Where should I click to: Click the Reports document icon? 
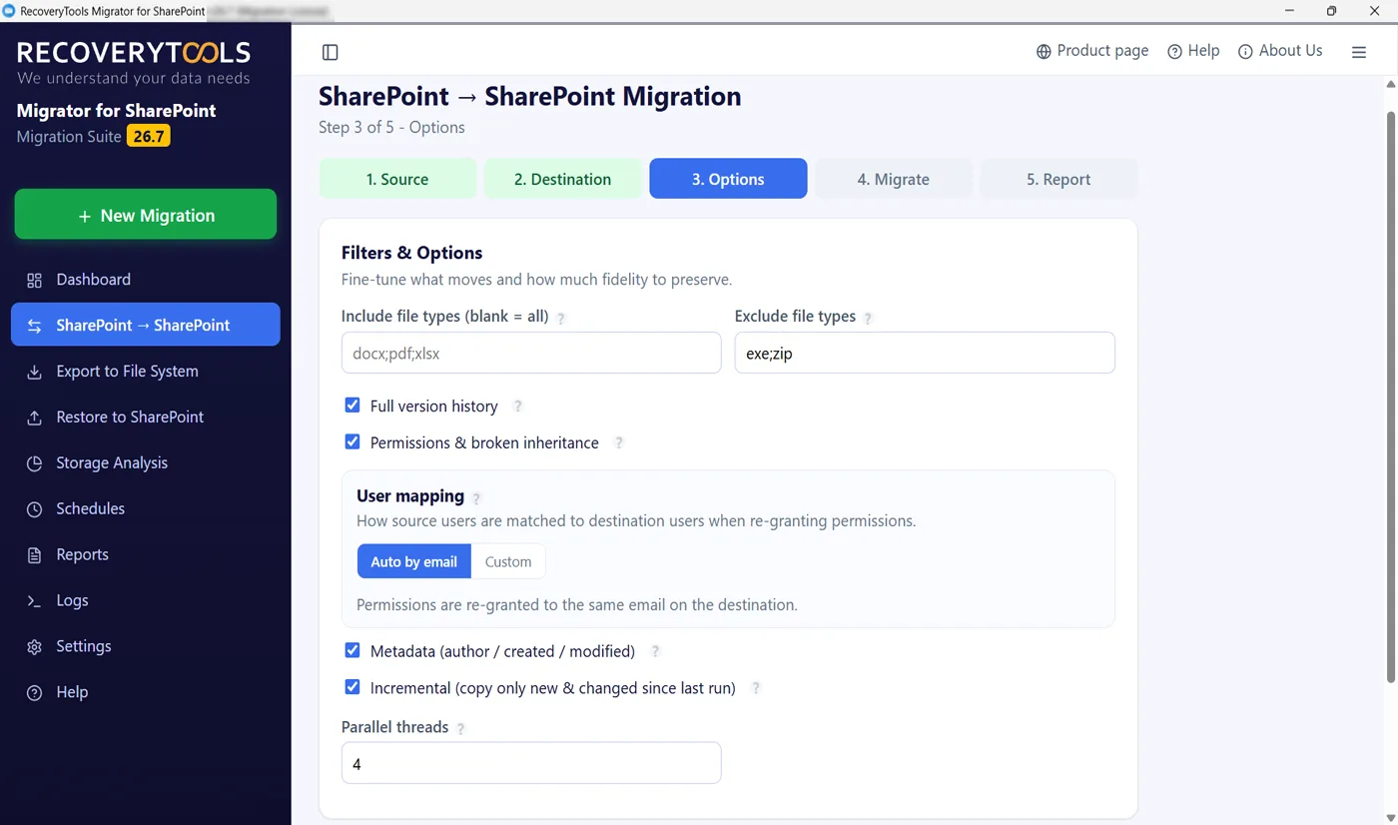34,555
